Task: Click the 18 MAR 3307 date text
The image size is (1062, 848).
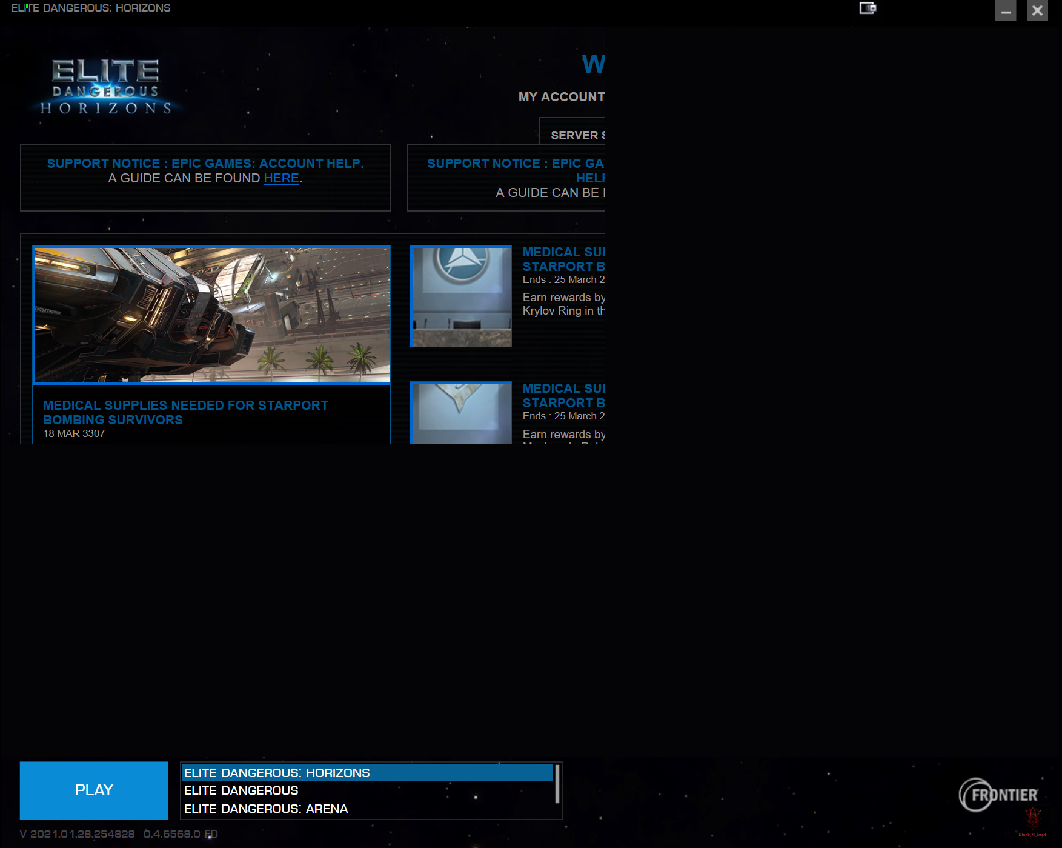Action: click(x=74, y=433)
